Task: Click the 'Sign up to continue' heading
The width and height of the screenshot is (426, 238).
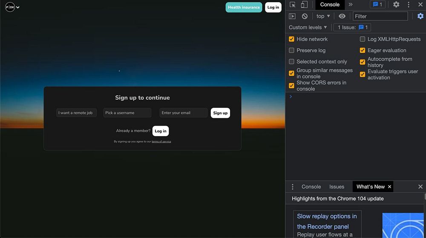Action: (x=142, y=97)
